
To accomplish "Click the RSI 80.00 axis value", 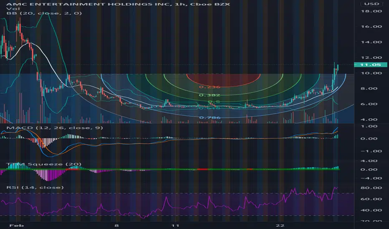I will pos(371,188).
